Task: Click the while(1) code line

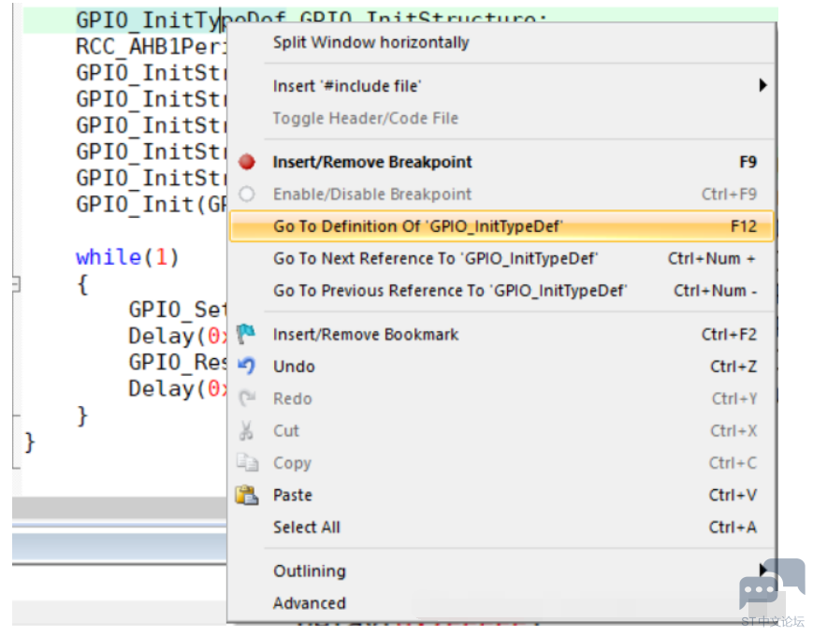Action: pyautogui.click(x=127, y=257)
